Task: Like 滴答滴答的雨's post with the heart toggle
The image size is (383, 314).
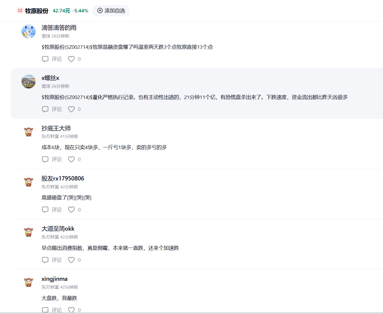Action: (71, 59)
